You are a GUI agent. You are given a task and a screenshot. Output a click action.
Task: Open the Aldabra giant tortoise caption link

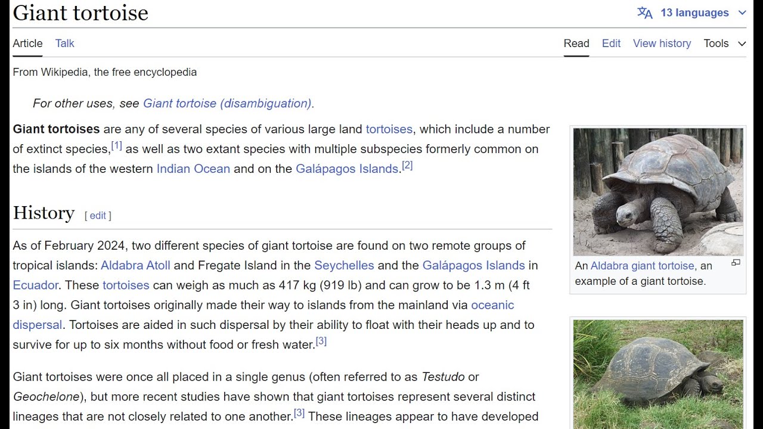(642, 266)
